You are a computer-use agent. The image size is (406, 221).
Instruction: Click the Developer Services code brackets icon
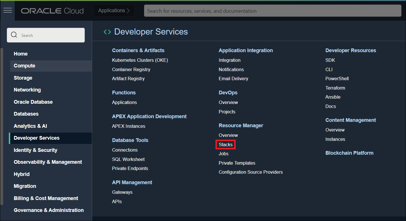click(x=107, y=32)
